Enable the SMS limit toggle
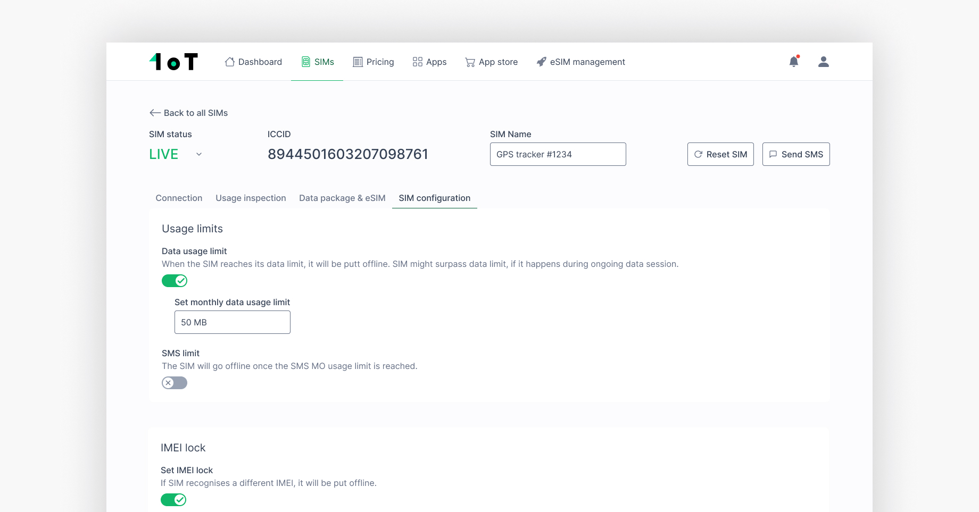This screenshot has height=512, width=979. (174, 382)
